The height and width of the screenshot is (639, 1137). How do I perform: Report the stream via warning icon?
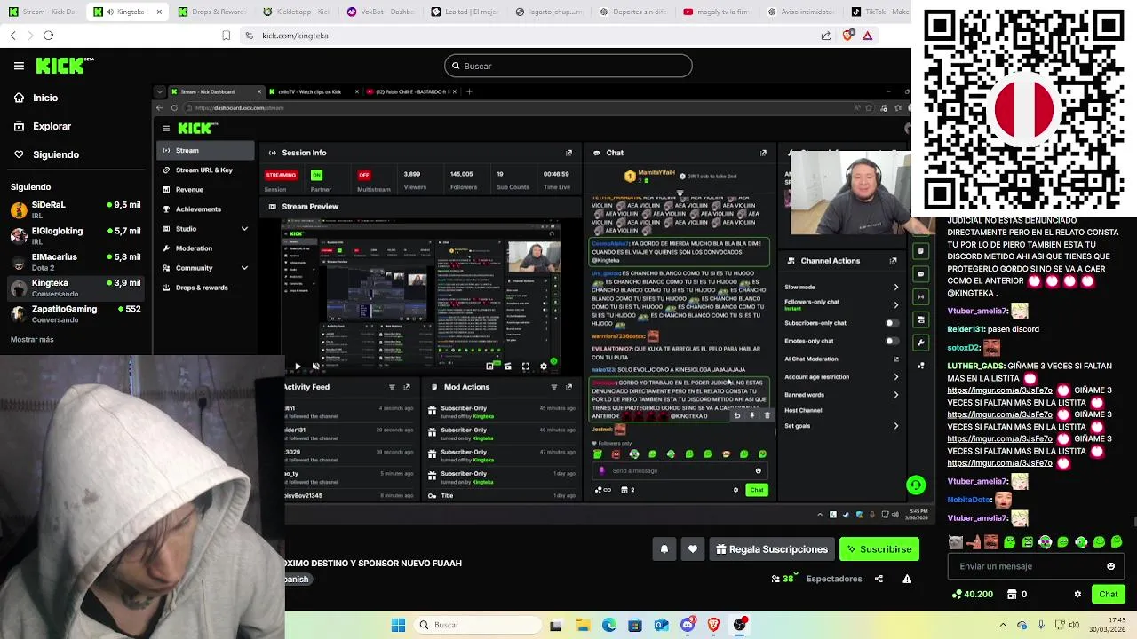[907, 579]
